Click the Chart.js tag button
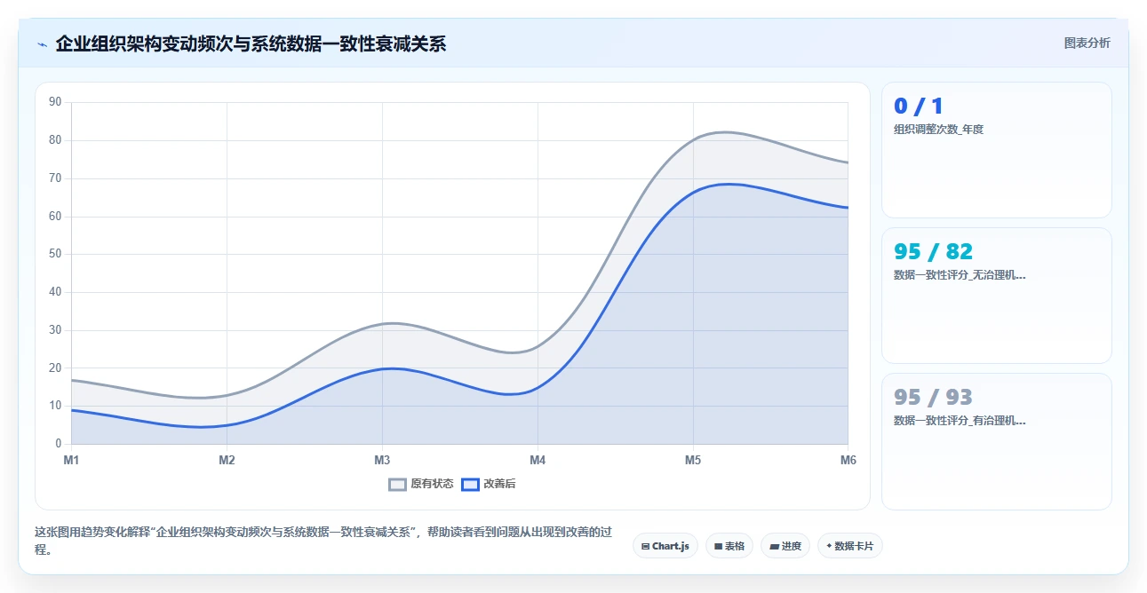The image size is (1147, 593). coord(665,546)
